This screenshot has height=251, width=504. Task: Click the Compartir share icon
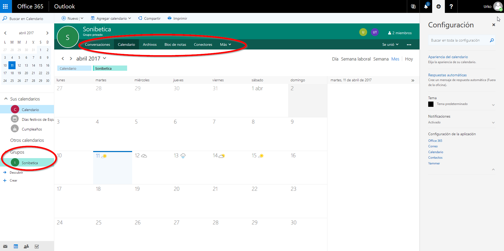coord(140,18)
